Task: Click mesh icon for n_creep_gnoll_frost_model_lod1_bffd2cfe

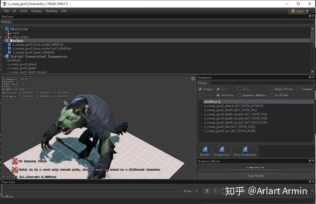Action: click(9, 48)
